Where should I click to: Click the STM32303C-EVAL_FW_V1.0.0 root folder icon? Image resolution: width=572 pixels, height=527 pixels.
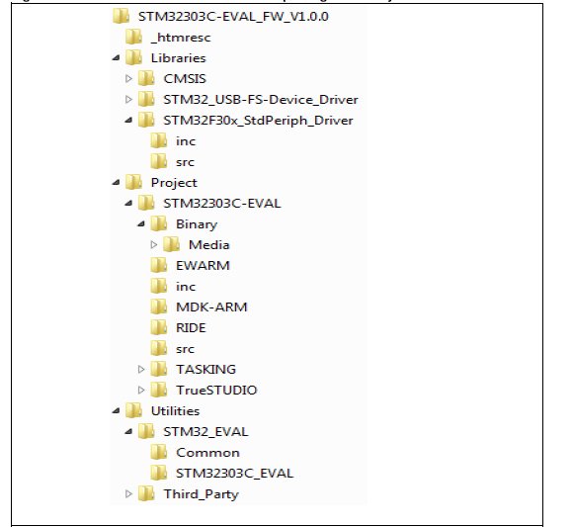click(122, 16)
